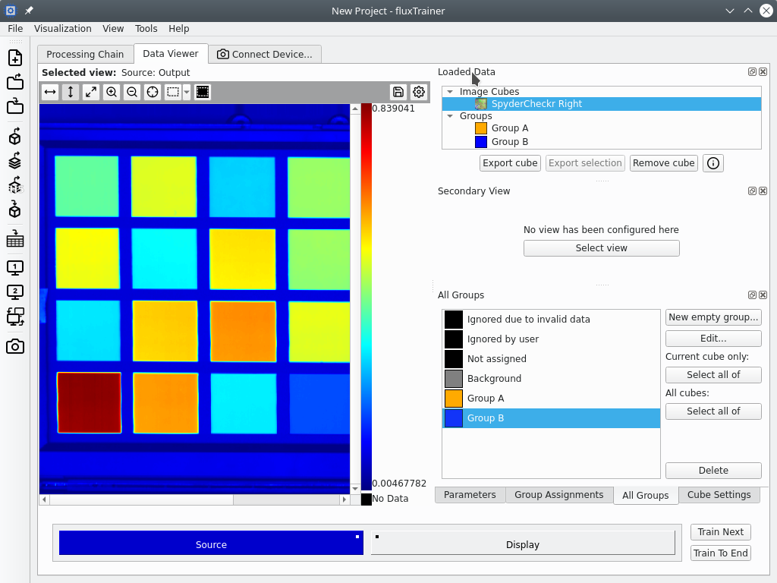Click the crosshair target tool icon
Viewport: 777px width, 583px height.
point(153,92)
